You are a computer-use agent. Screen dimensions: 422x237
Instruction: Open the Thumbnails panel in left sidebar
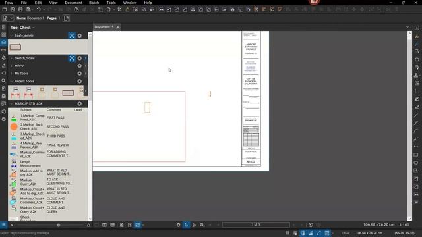click(x=4, y=35)
